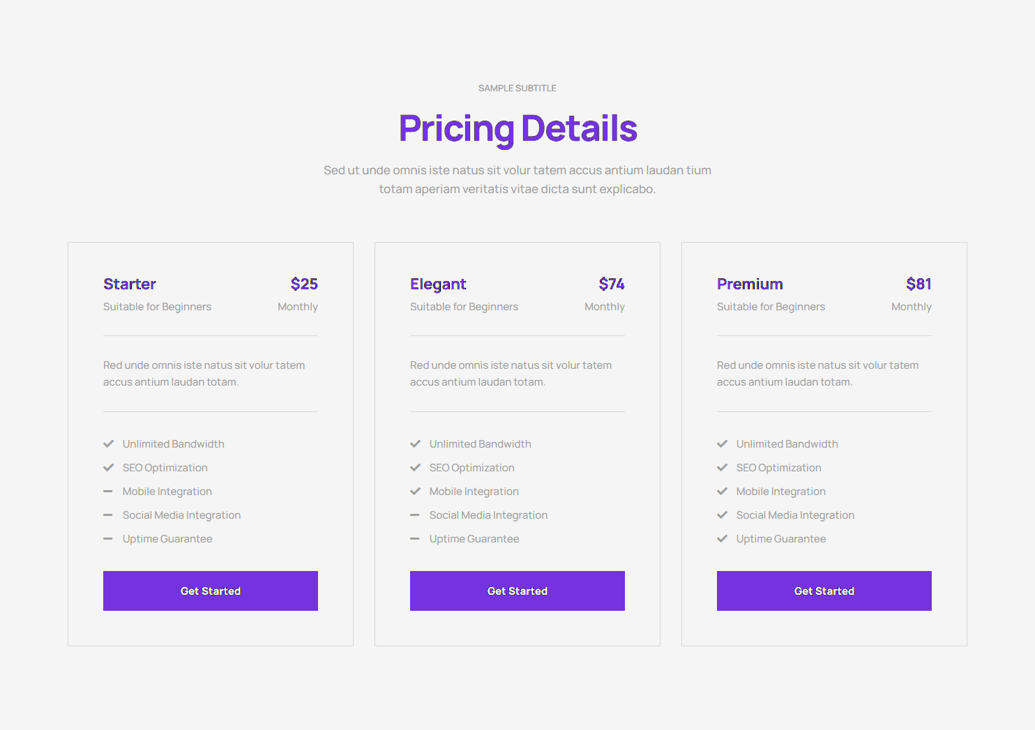This screenshot has height=730, width=1035.
Task: Click the dash icon next to Mobile Integration in Starter
Action: tap(109, 491)
